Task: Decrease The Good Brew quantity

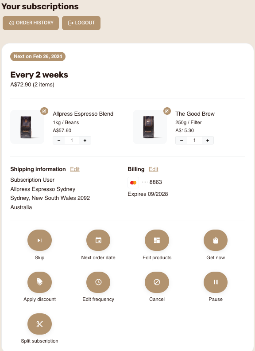Action: coord(182,140)
